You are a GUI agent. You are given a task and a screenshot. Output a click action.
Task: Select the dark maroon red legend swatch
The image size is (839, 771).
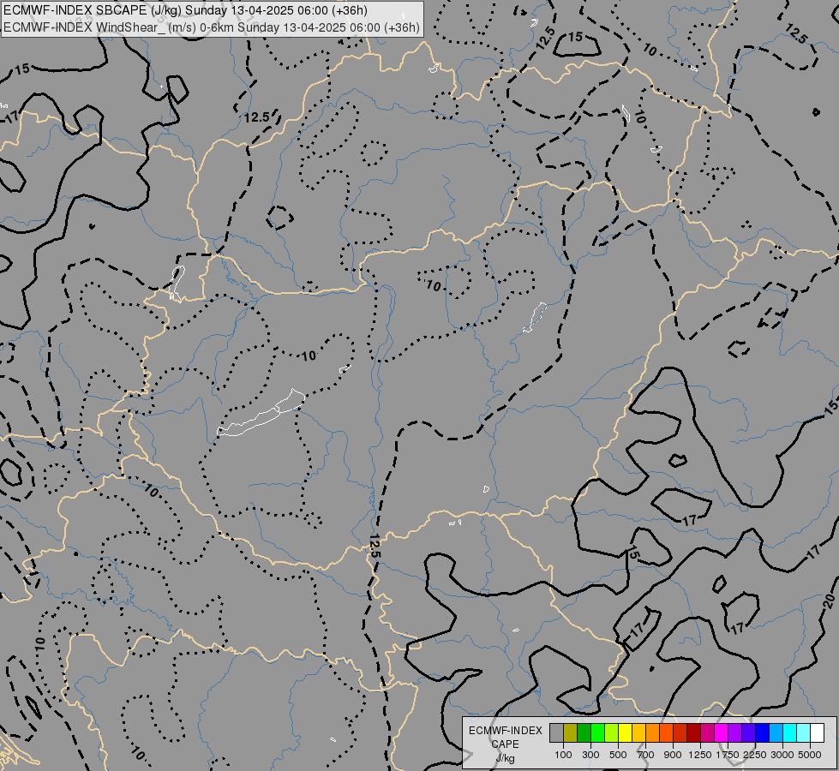point(693,733)
